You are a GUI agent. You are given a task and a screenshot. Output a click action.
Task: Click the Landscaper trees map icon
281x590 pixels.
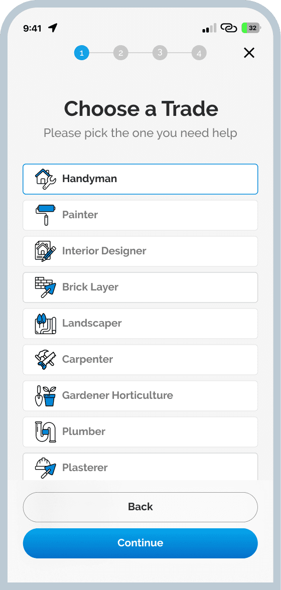tap(46, 323)
